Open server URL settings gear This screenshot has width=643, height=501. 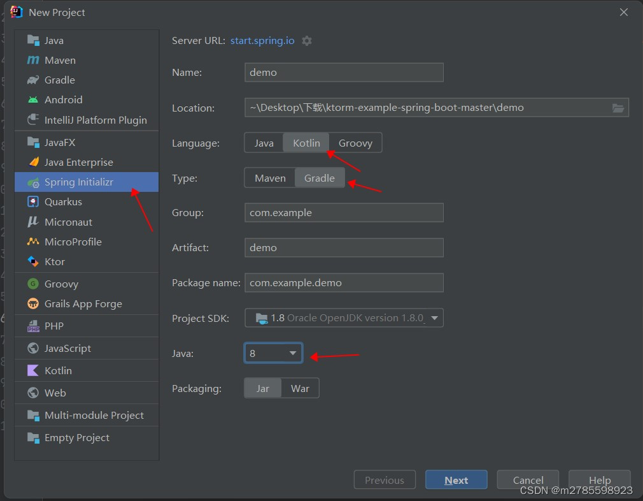[x=307, y=41]
